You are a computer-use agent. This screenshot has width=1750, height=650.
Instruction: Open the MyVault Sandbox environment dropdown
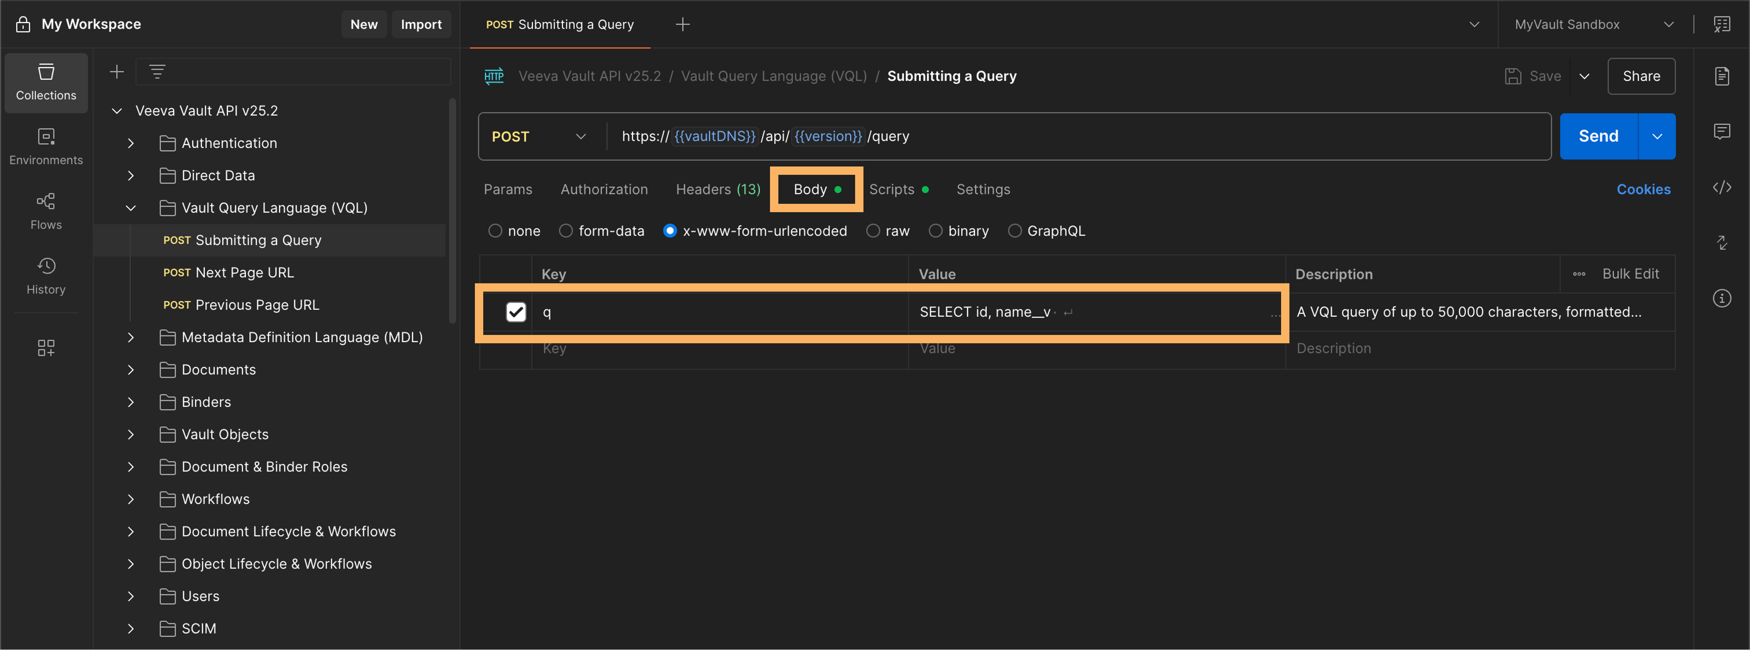click(x=1593, y=24)
